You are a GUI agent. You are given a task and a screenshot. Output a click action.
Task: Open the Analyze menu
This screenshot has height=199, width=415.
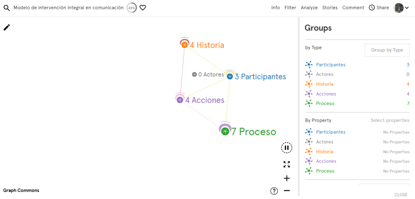309,8
